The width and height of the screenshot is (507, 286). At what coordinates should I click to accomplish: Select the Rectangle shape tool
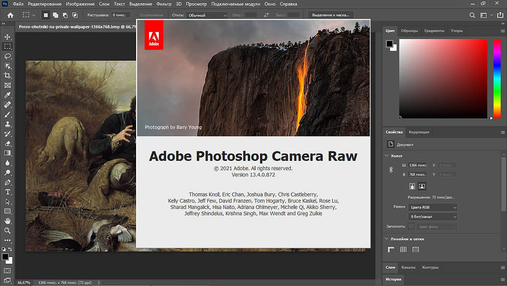coord(7,212)
